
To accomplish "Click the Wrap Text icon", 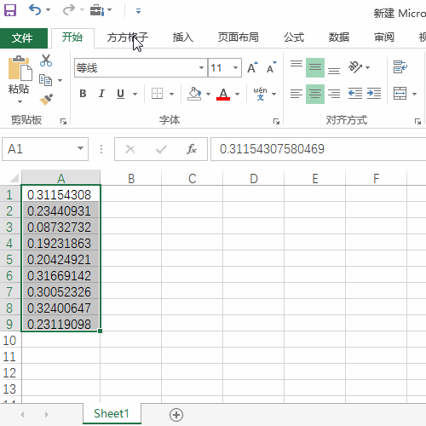I will coord(400,67).
